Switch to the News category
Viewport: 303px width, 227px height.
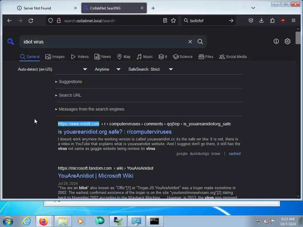coord(103,57)
